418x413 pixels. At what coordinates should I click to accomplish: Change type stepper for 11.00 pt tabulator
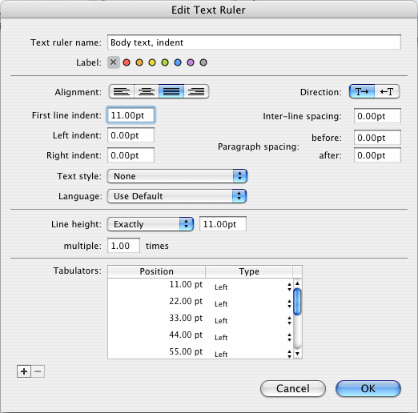(x=289, y=287)
